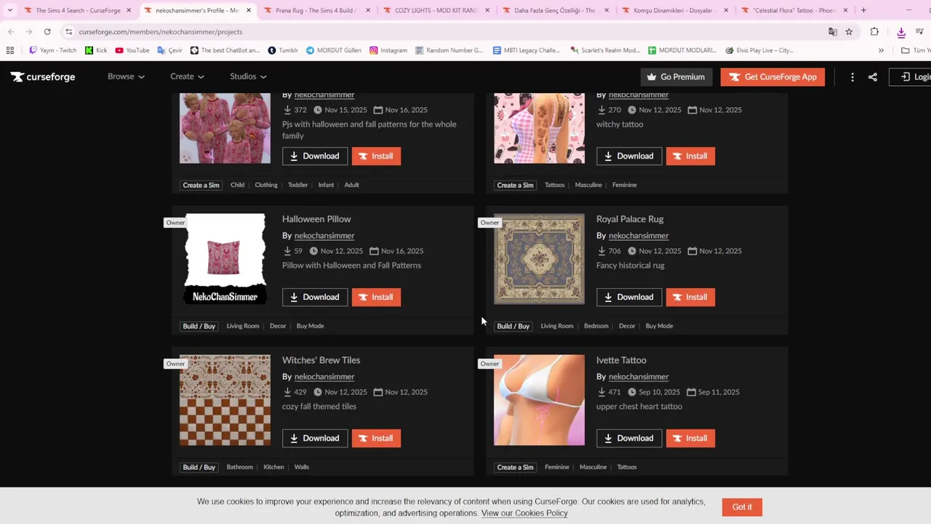The width and height of the screenshot is (931, 524).
Task: Open Instagram bookmark
Action: click(x=388, y=50)
